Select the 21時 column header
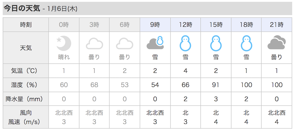The height and width of the screenshot is (130, 294). click(277, 25)
